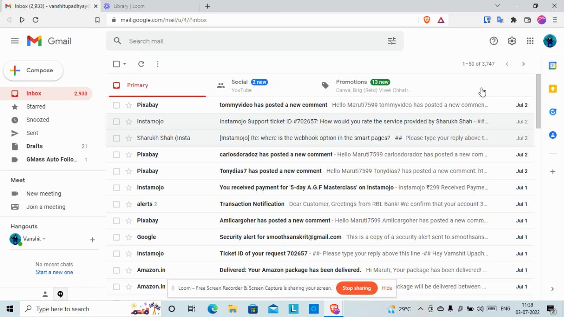564x317 pixels.
Task: Select checkbox for Google Security alert email
Action: coord(116,237)
